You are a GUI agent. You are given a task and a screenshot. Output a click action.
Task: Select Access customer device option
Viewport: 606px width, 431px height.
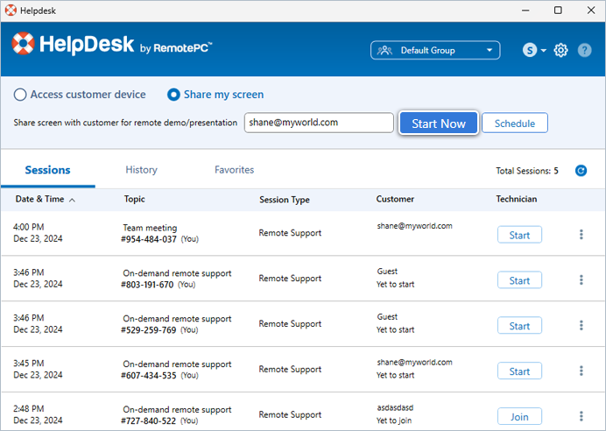coord(20,95)
